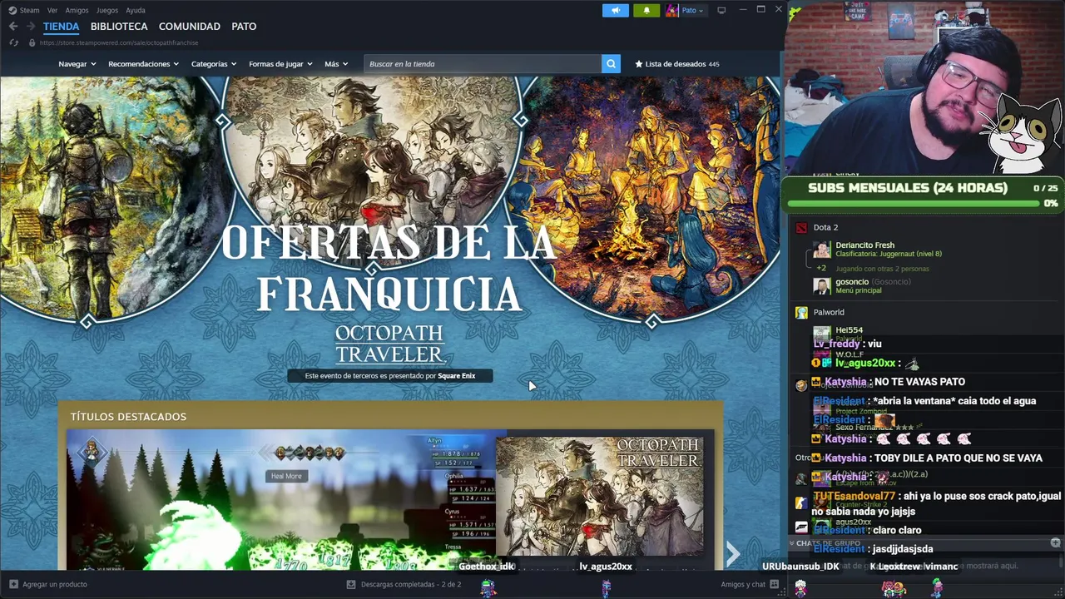
Task: Expand the Categorías menu
Action: pyautogui.click(x=214, y=64)
